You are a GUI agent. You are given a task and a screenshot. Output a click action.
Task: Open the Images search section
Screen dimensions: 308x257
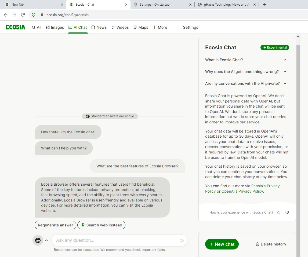55,27
